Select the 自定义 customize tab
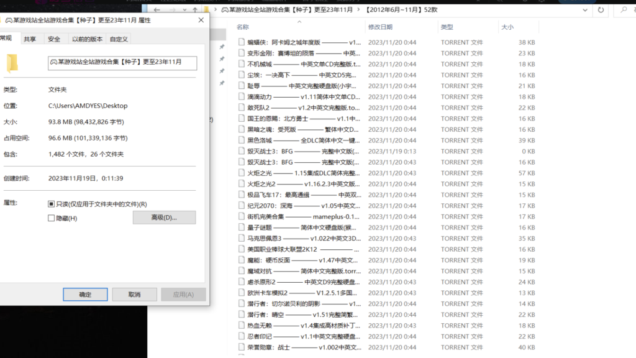 [118, 39]
